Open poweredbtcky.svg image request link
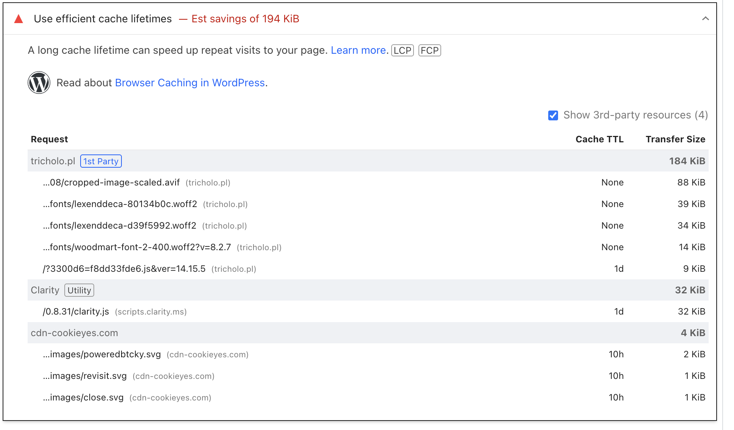Screen dimensions: 734x430 click(102, 354)
